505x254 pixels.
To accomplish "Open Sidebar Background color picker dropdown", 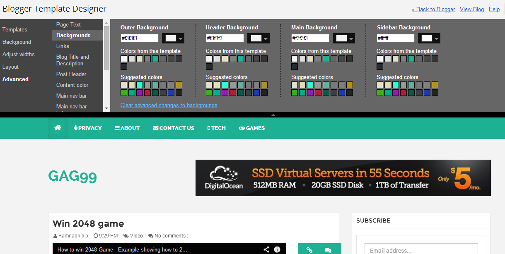I will coord(429,38).
